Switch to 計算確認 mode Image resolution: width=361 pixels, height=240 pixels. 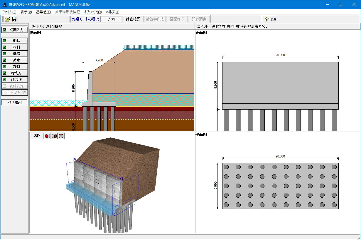pyautogui.click(x=133, y=19)
